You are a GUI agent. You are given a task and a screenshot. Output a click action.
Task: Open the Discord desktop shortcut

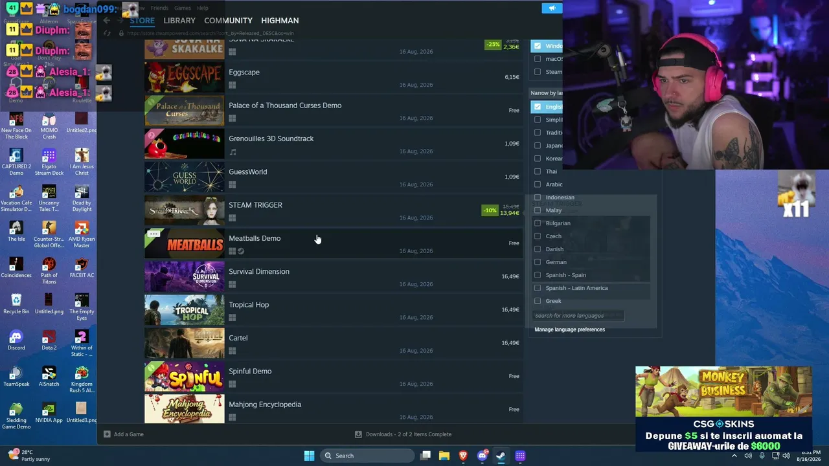tap(16, 340)
